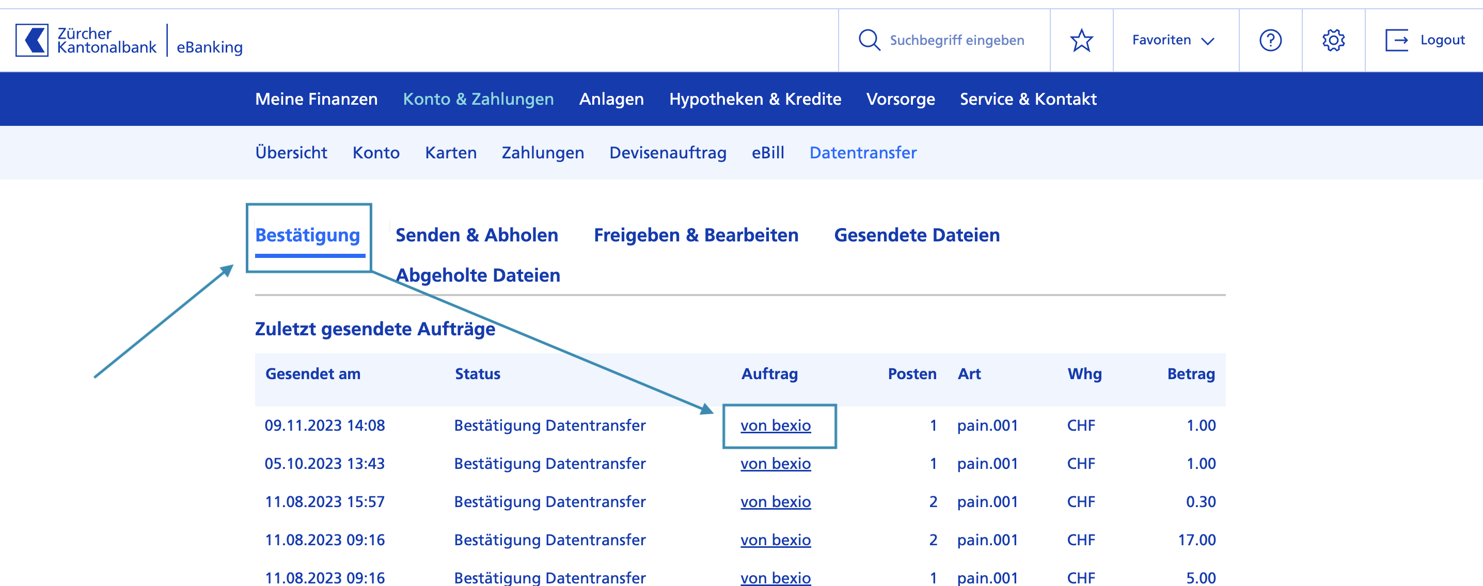Click the Logout button
1483x586 pixels.
[1425, 40]
